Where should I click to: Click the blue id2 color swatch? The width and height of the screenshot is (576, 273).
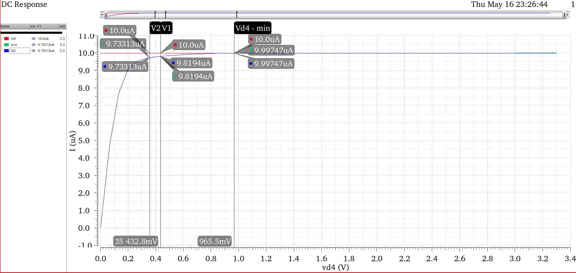(x=6, y=51)
